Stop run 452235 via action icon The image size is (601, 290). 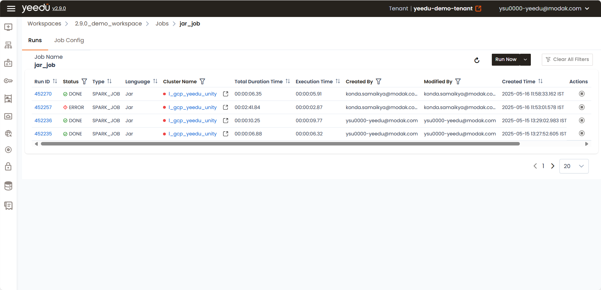pos(582,133)
